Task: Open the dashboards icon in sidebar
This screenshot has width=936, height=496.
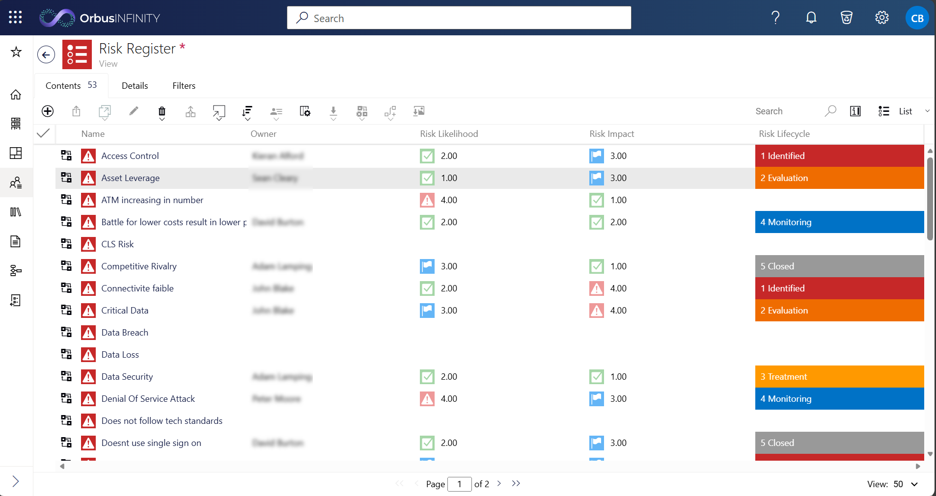Action: pyautogui.click(x=16, y=153)
